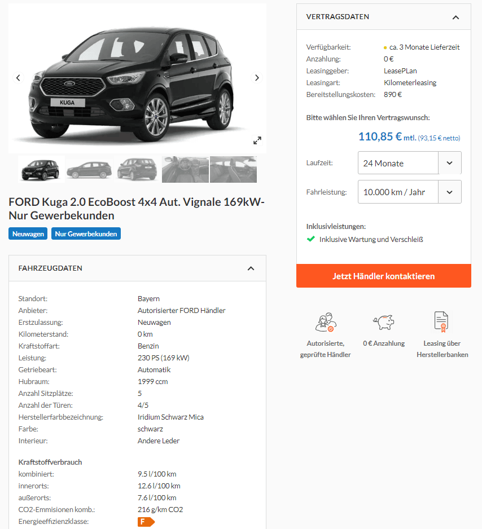Click the Nur Gewerbekunden tag
The width and height of the screenshot is (482, 529).
(86, 234)
